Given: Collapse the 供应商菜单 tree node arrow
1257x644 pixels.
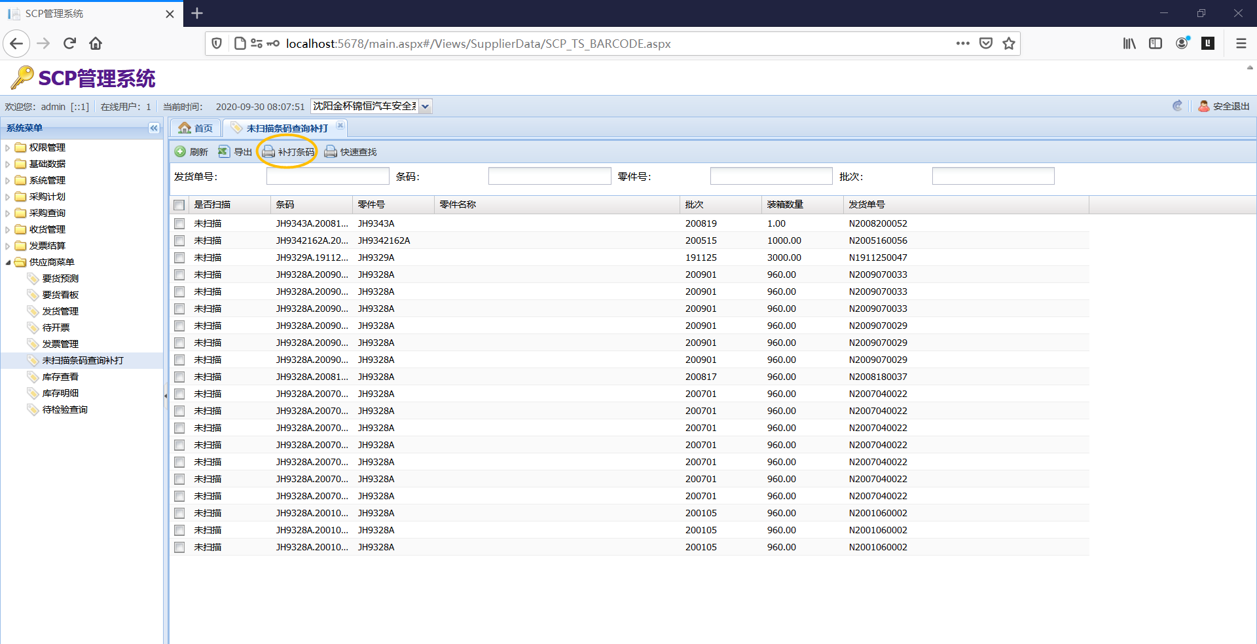Looking at the screenshot, I should (x=8, y=262).
